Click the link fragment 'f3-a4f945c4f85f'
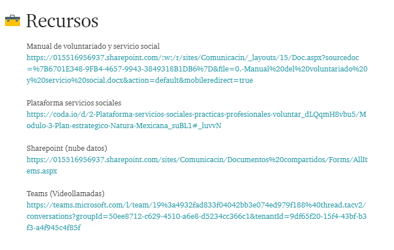The width and height of the screenshot is (394, 250). pos(54,227)
